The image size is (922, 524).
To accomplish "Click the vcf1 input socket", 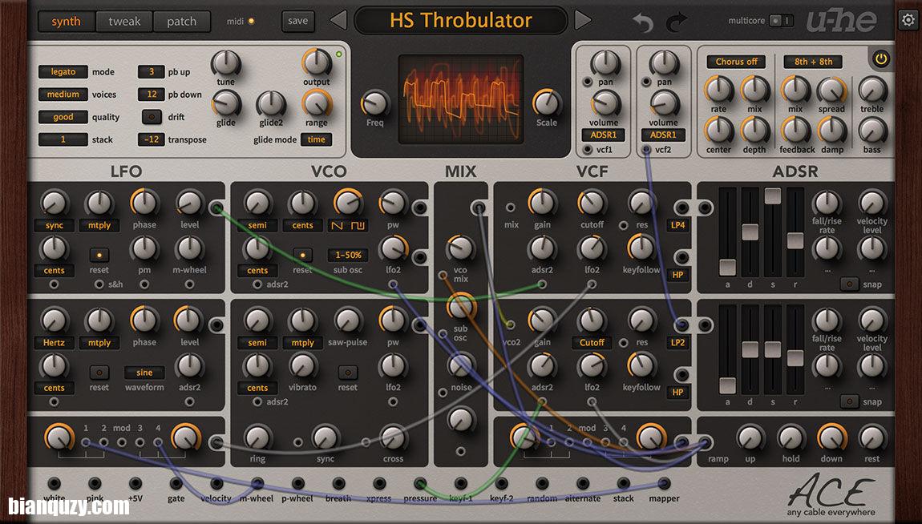I will 587,150.
